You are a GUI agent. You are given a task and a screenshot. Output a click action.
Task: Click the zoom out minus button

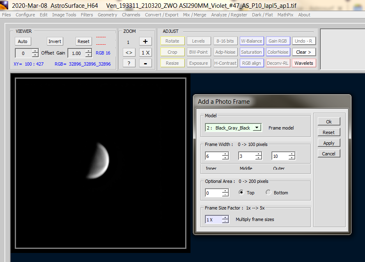tap(145, 63)
